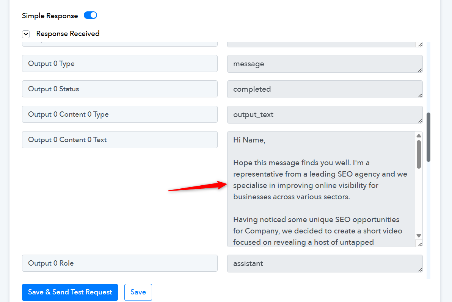Click the 'assistant' value field
The width and height of the screenshot is (452, 302).
pyautogui.click(x=324, y=263)
